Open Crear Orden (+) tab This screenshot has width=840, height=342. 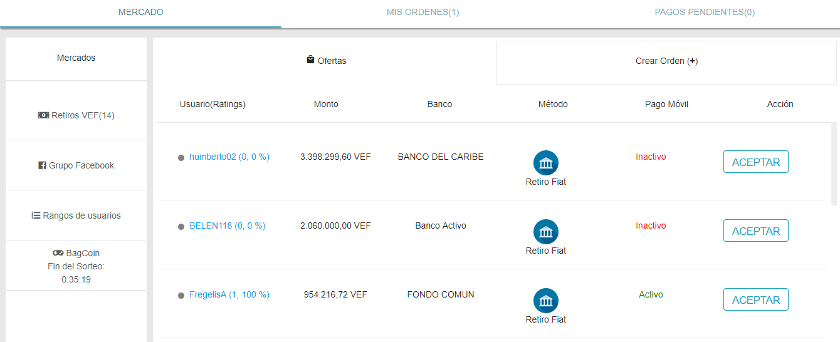(666, 61)
